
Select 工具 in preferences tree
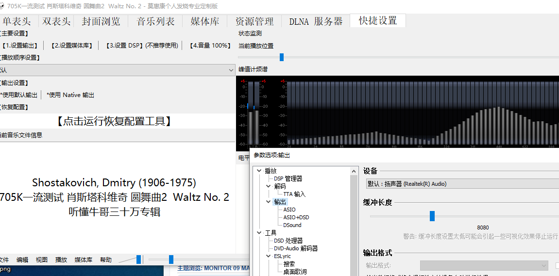click(x=271, y=233)
